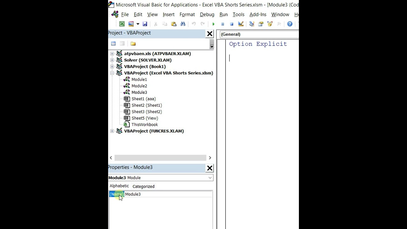Select Module1 in the project tree

pyautogui.click(x=139, y=80)
